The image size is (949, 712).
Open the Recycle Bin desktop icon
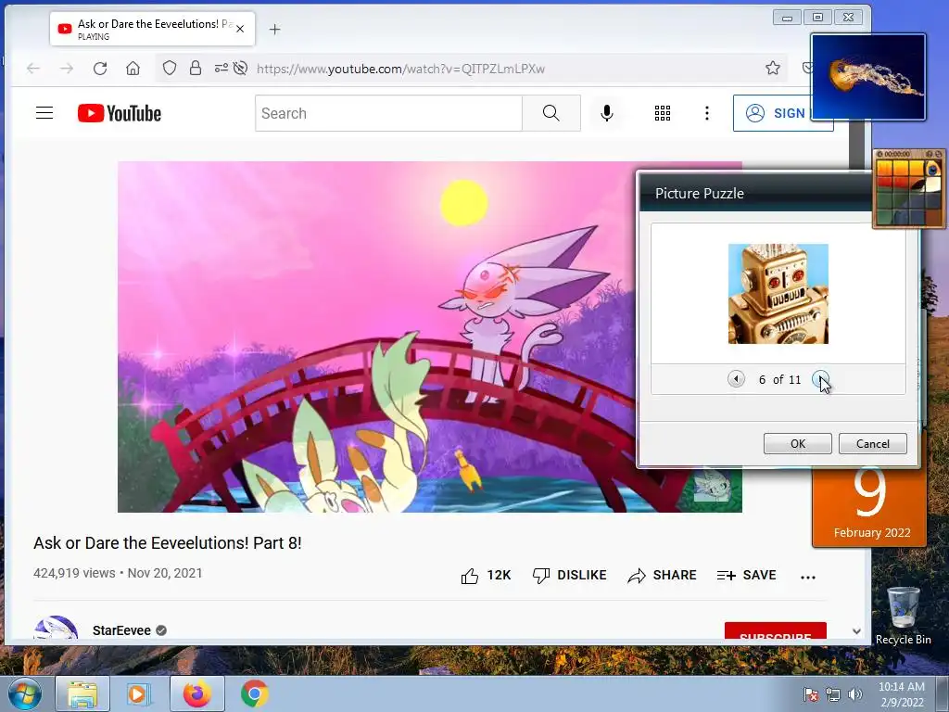pyautogui.click(x=903, y=616)
